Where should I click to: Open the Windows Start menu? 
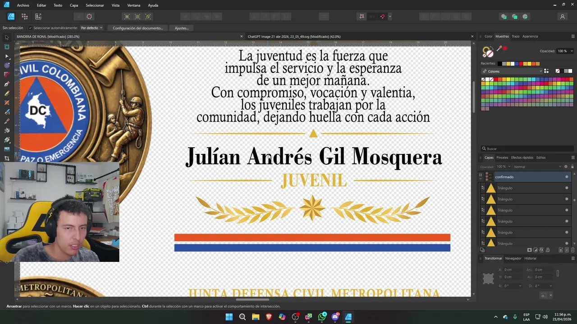click(x=229, y=317)
